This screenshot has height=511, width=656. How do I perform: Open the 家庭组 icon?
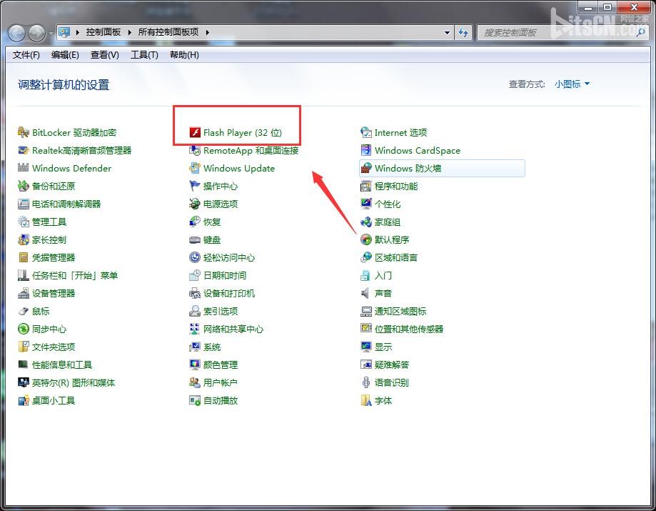click(x=366, y=222)
